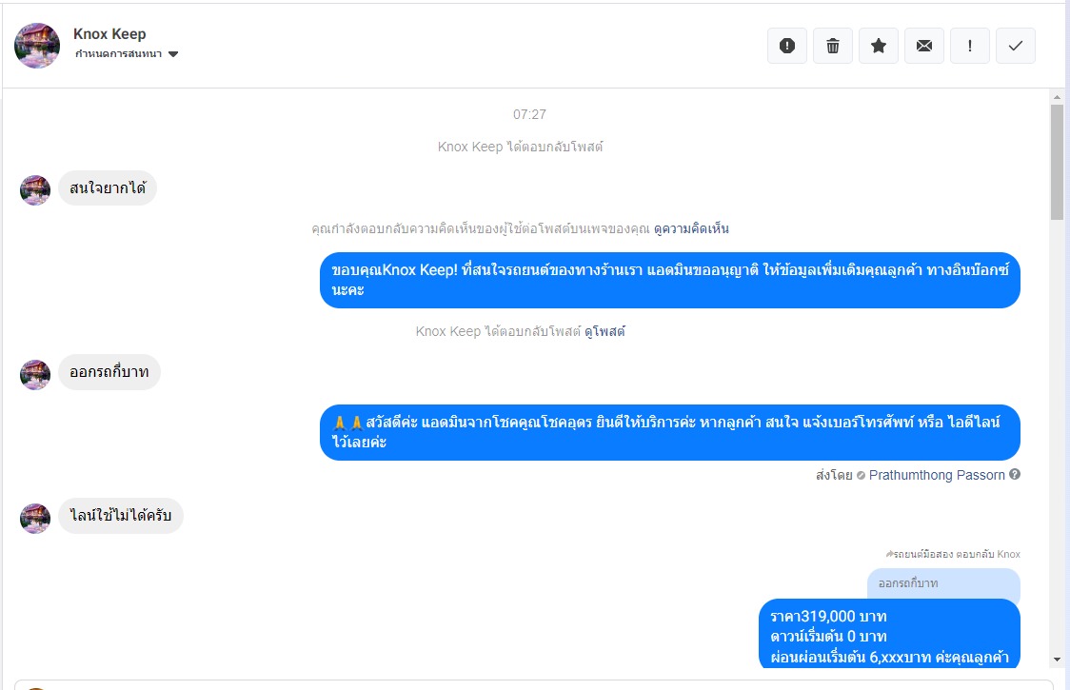Viewport: 1070px width, 690px height.
Task: Mark conversation as spam with alert icon
Action: [x=787, y=46]
